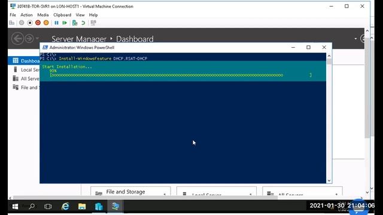
Task: Click the Checkpoint toolbar icon
Action: coord(75,23)
